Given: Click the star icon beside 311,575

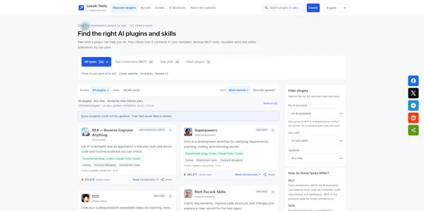Looking at the screenshot, I should click(82, 179).
